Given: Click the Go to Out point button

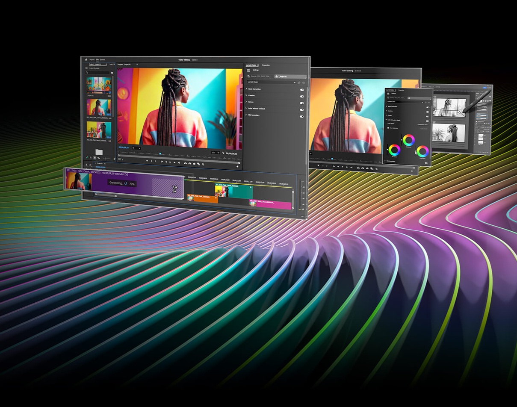Looking at the screenshot, I should [179, 162].
